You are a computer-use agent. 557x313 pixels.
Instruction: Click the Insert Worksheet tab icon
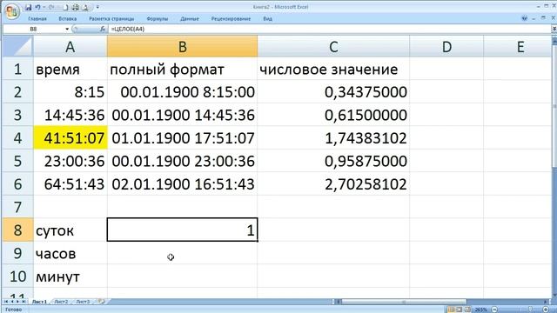point(101,302)
